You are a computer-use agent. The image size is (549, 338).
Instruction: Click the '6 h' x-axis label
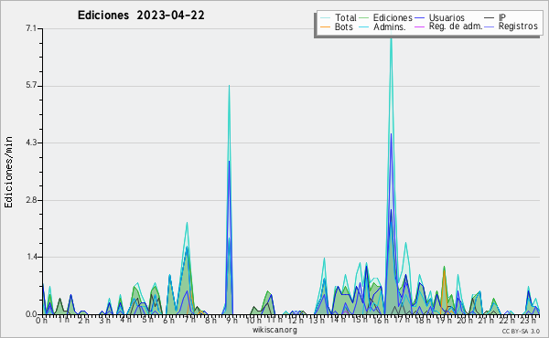[x=168, y=320]
